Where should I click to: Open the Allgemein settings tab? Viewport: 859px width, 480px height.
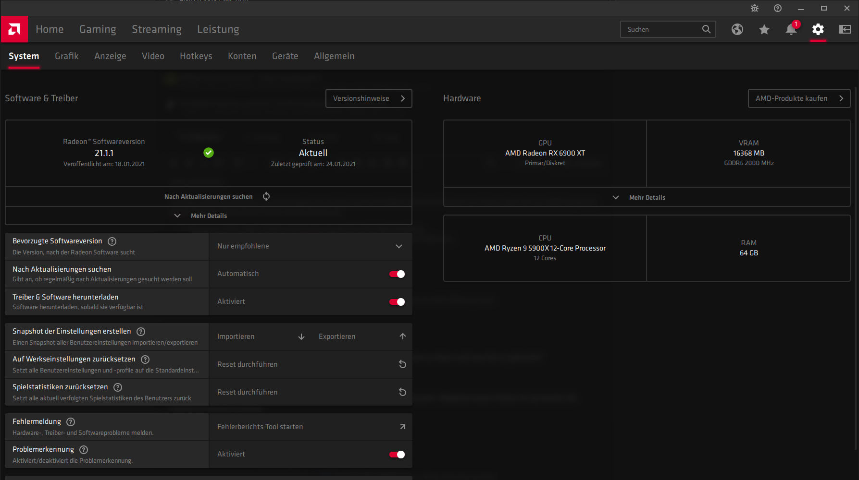pyautogui.click(x=334, y=56)
